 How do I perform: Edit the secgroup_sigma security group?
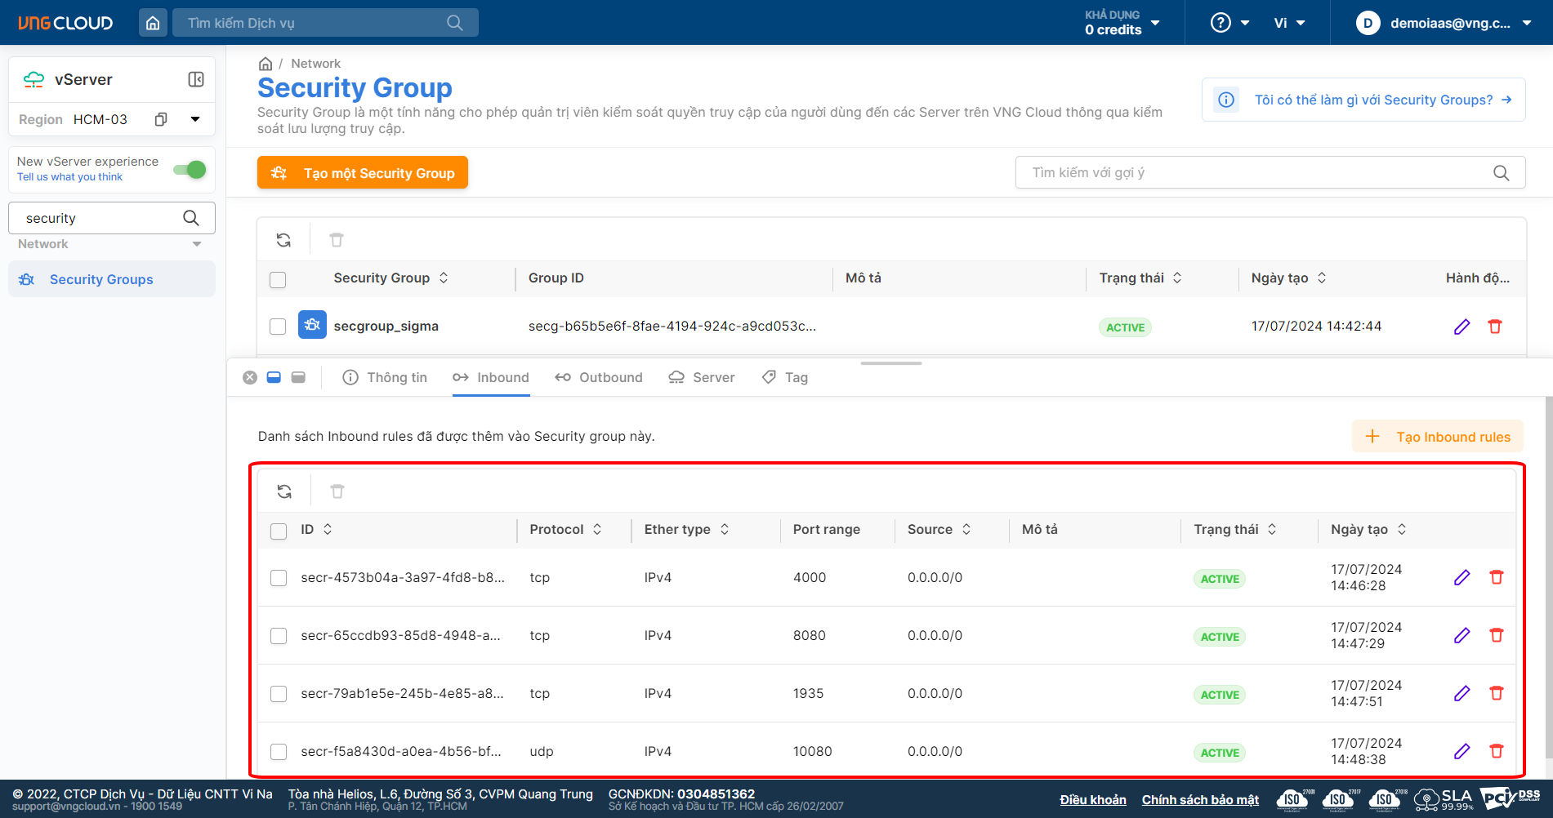click(1462, 327)
